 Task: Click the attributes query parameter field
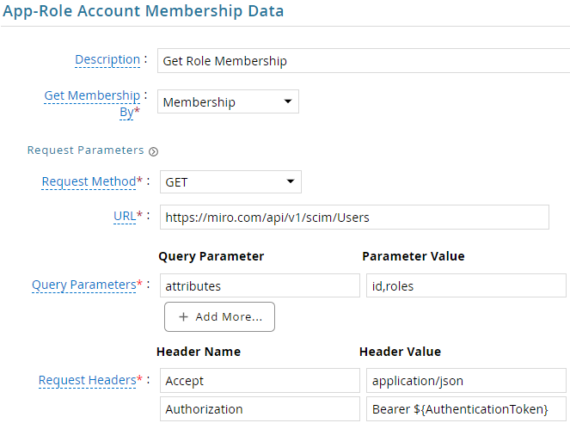[260, 285]
